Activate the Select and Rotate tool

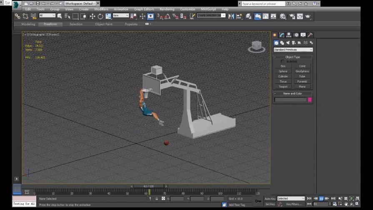(x=100, y=16)
